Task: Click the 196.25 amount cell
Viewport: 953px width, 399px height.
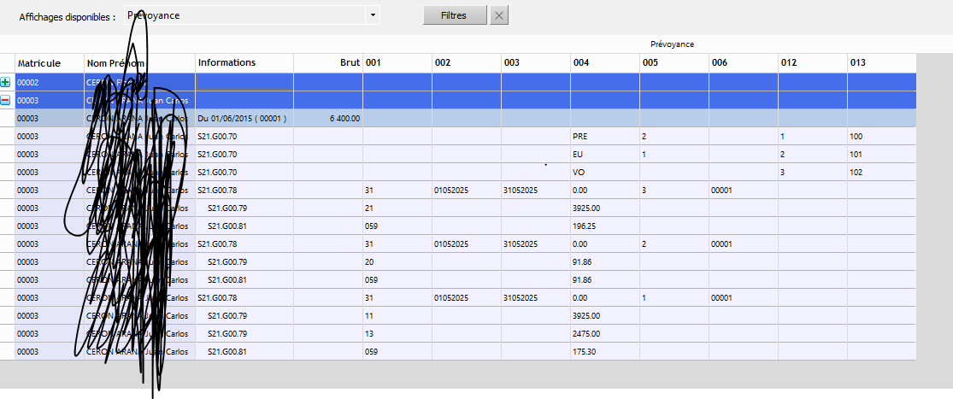Action: tap(605, 226)
